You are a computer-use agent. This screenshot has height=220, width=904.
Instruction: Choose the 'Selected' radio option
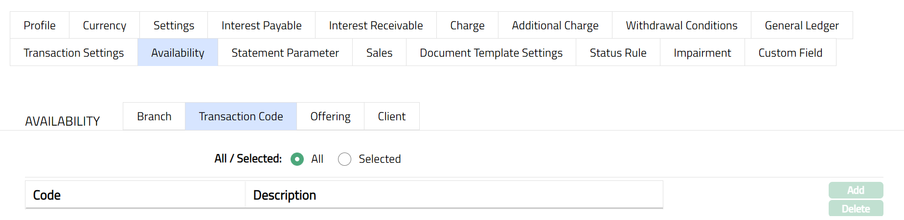[345, 159]
